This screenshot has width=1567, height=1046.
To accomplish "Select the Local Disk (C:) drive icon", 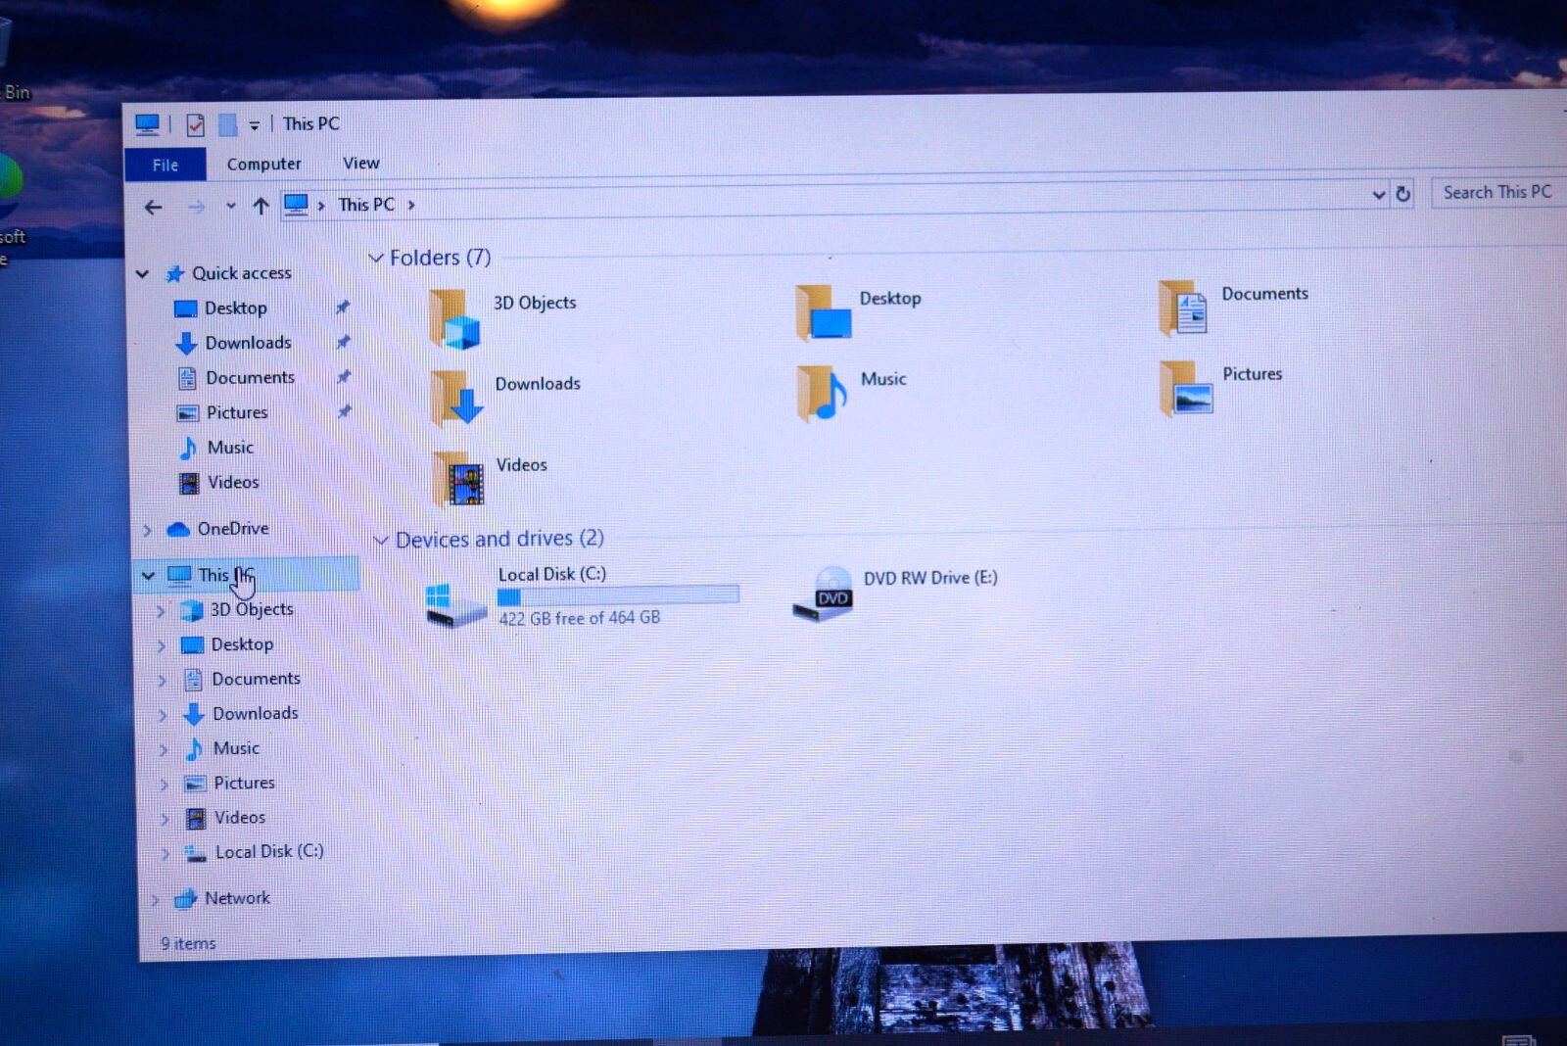I will 456,604.
